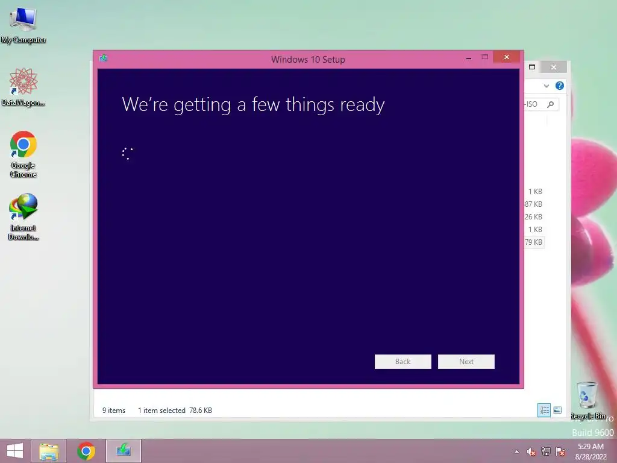Viewport: 617px width, 463px height.
Task: Click the Explorer search magnifier icon
Action: [x=551, y=104]
